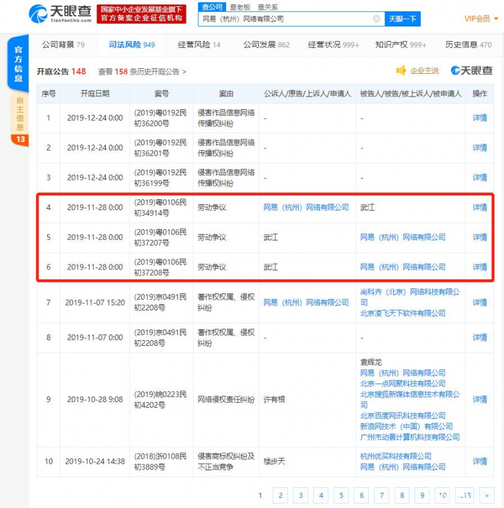This screenshot has width=504, height=508.
Task: Click the 天眼一下 search button
Action: click(403, 19)
